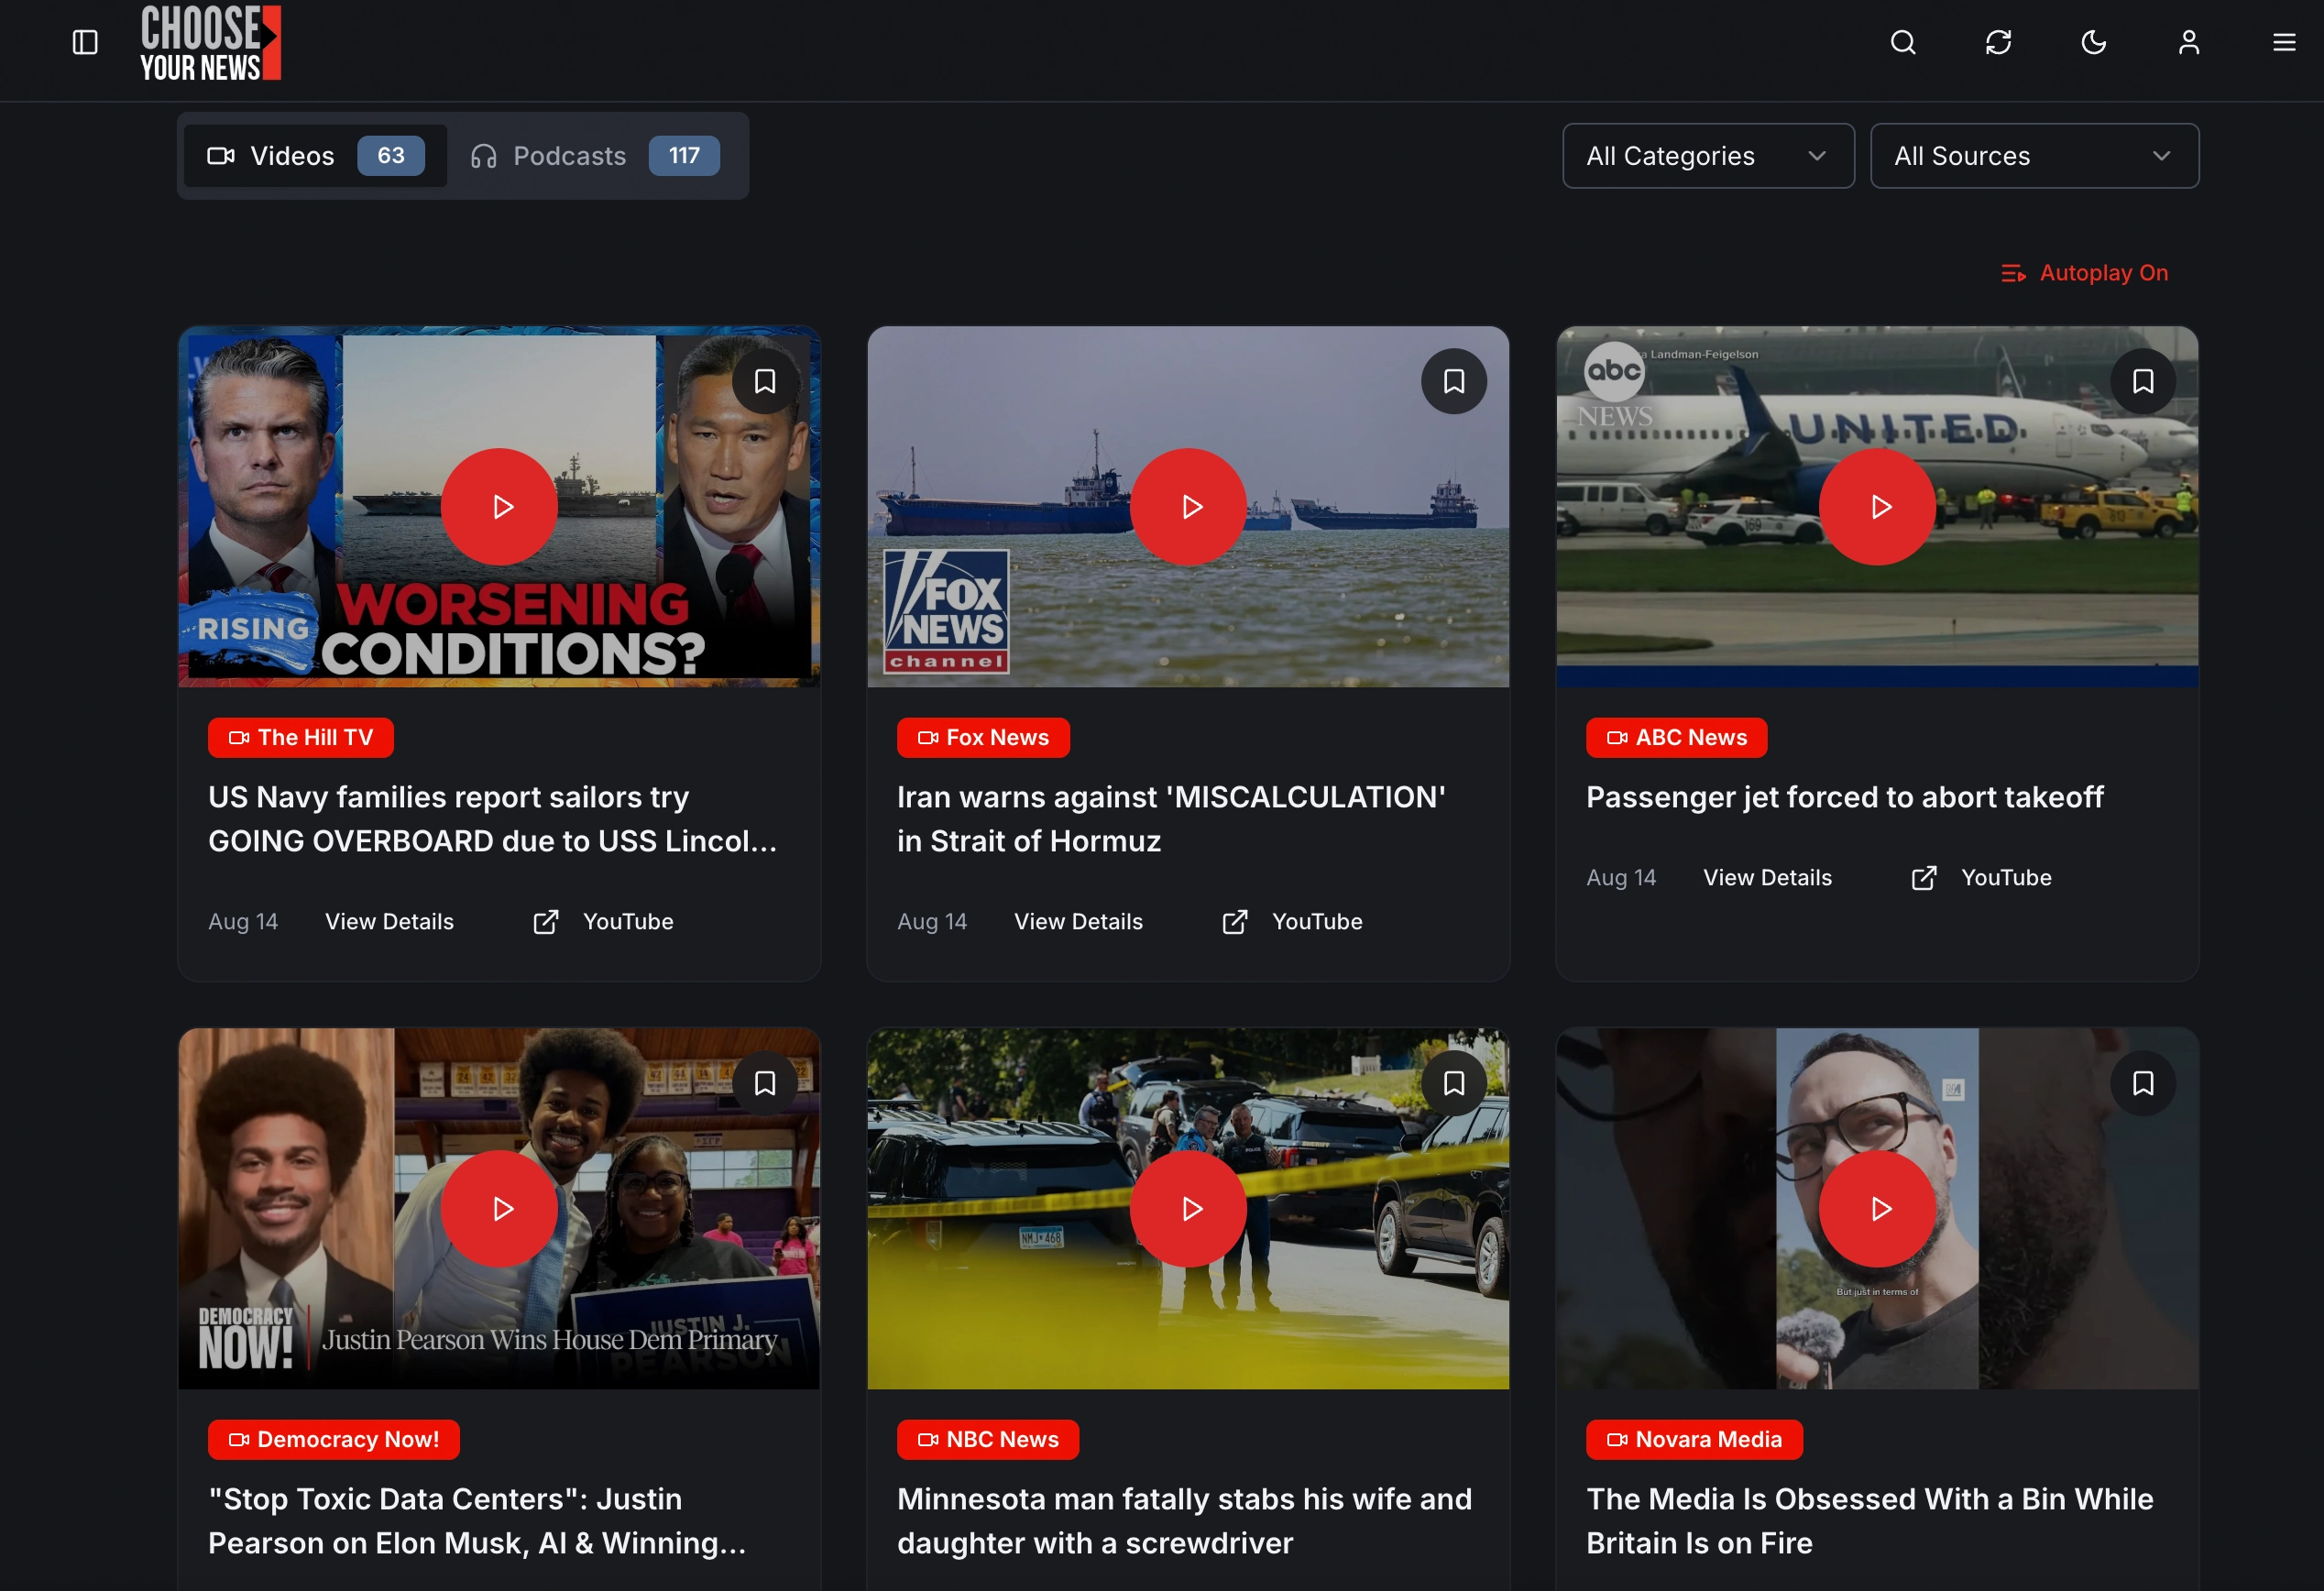Switch to the Podcasts tab
2324x1591 pixels.
click(596, 156)
